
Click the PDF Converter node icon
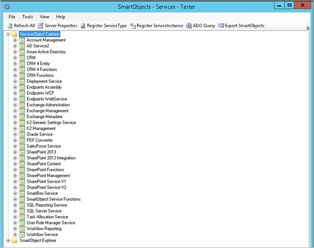22,140
